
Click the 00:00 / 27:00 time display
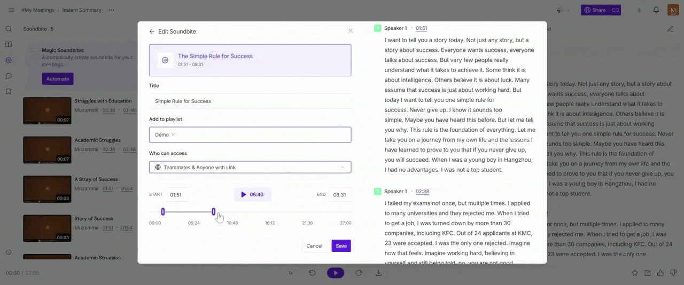click(x=22, y=273)
